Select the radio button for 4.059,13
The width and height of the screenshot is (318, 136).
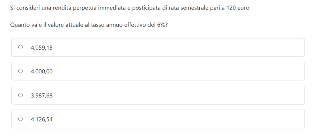20,47
